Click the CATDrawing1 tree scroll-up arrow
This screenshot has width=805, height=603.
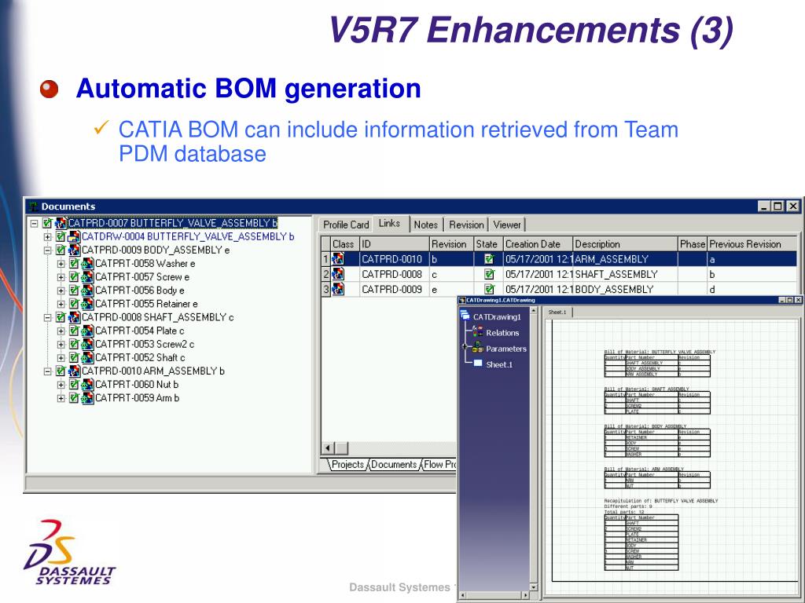(534, 311)
